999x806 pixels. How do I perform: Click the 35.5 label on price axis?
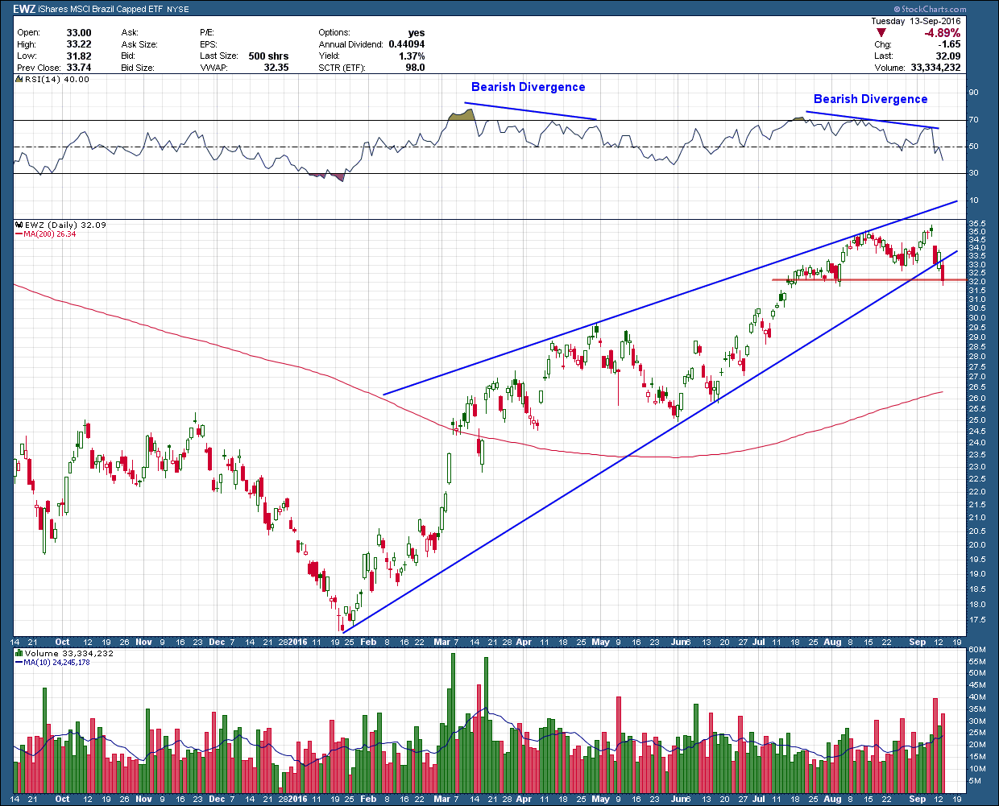coord(976,224)
